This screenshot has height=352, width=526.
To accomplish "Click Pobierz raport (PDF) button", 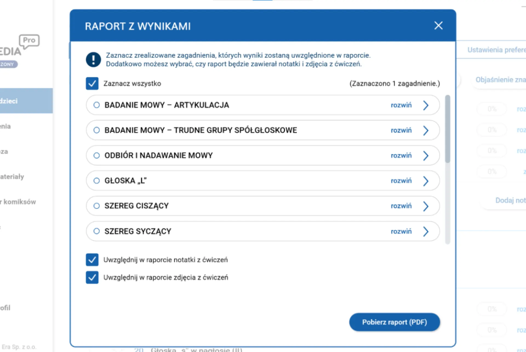I will [394, 322].
